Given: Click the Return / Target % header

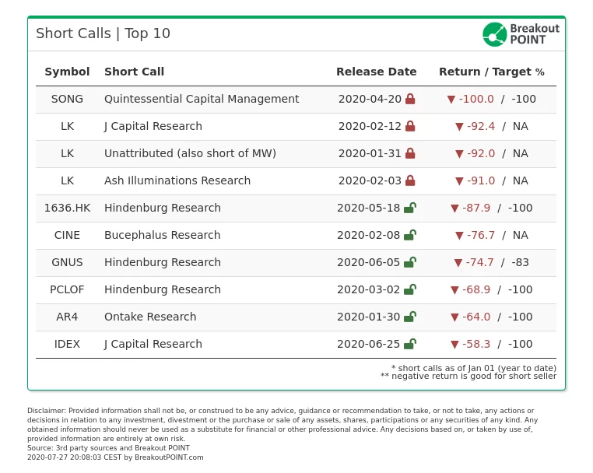Looking at the screenshot, I should pyautogui.click(x=492, y=72).
